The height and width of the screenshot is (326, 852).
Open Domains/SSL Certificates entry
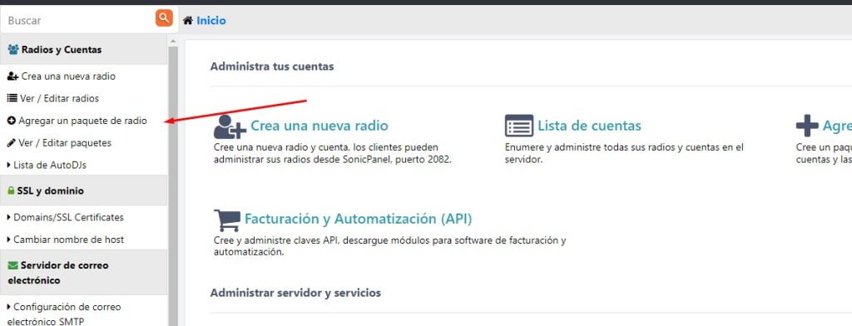click(x=68, y=217)
